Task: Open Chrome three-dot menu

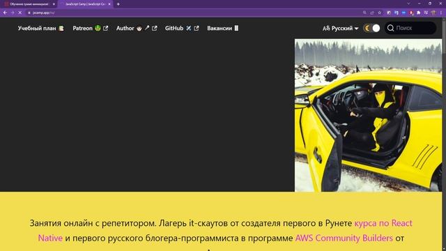Action: pos(440,13)
